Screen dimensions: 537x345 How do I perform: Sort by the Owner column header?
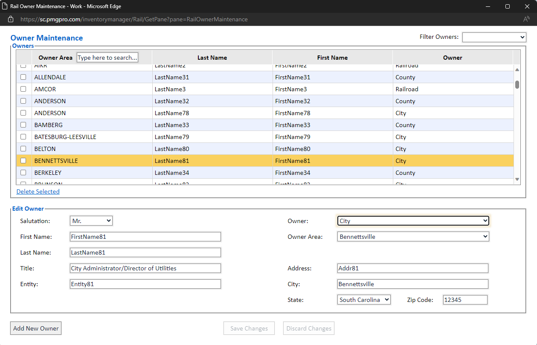coord(453,58)
